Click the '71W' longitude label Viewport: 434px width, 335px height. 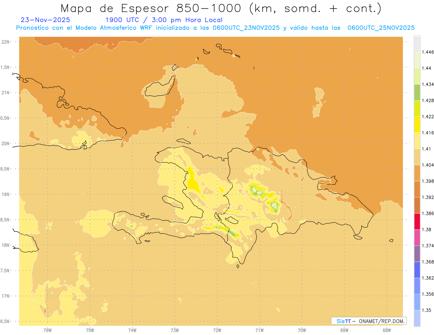259,330
